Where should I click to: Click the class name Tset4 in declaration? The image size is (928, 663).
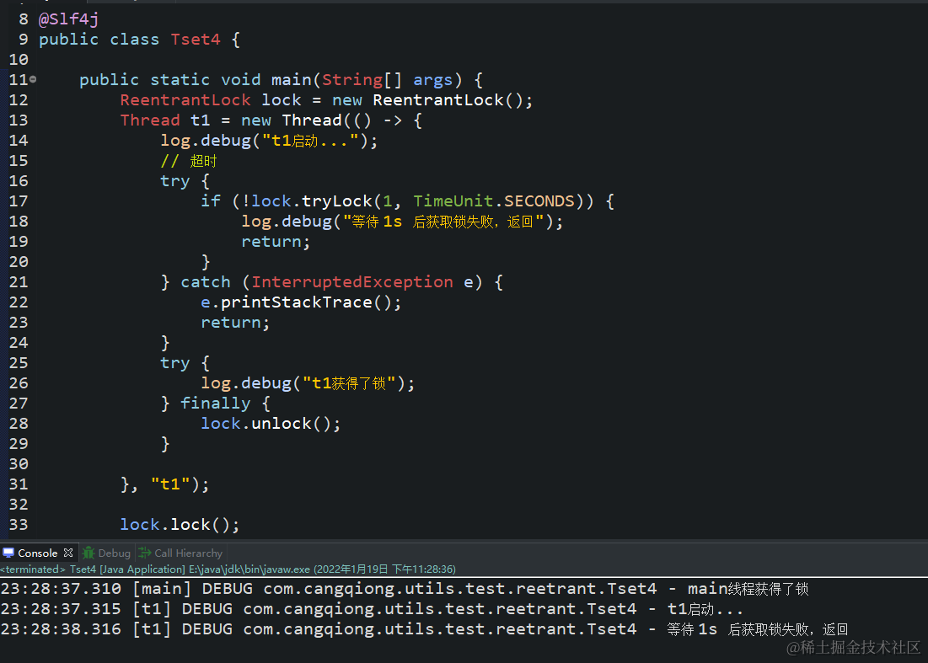196,40
